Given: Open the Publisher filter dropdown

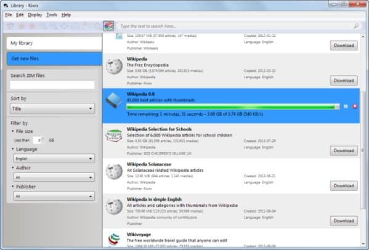Looking at the screenshot, I should tap(54, 196).
